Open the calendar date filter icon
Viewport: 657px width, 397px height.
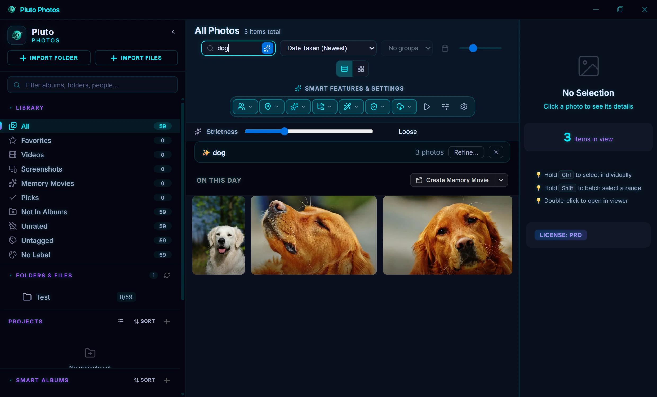click(445, 48)
